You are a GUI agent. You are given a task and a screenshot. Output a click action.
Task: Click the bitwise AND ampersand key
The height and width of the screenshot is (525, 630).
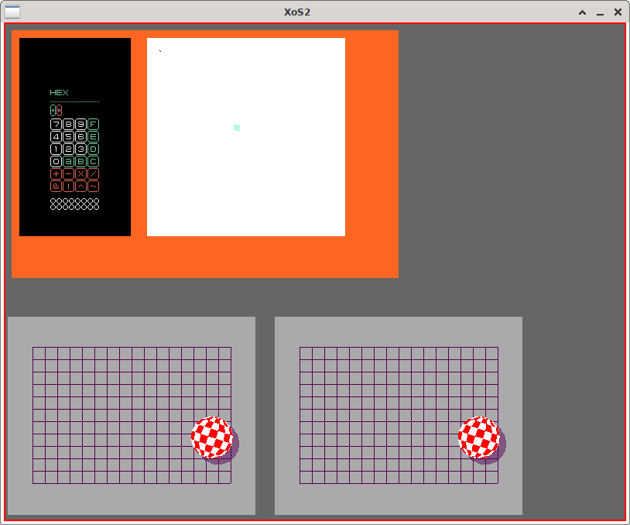tap(56, 187)
